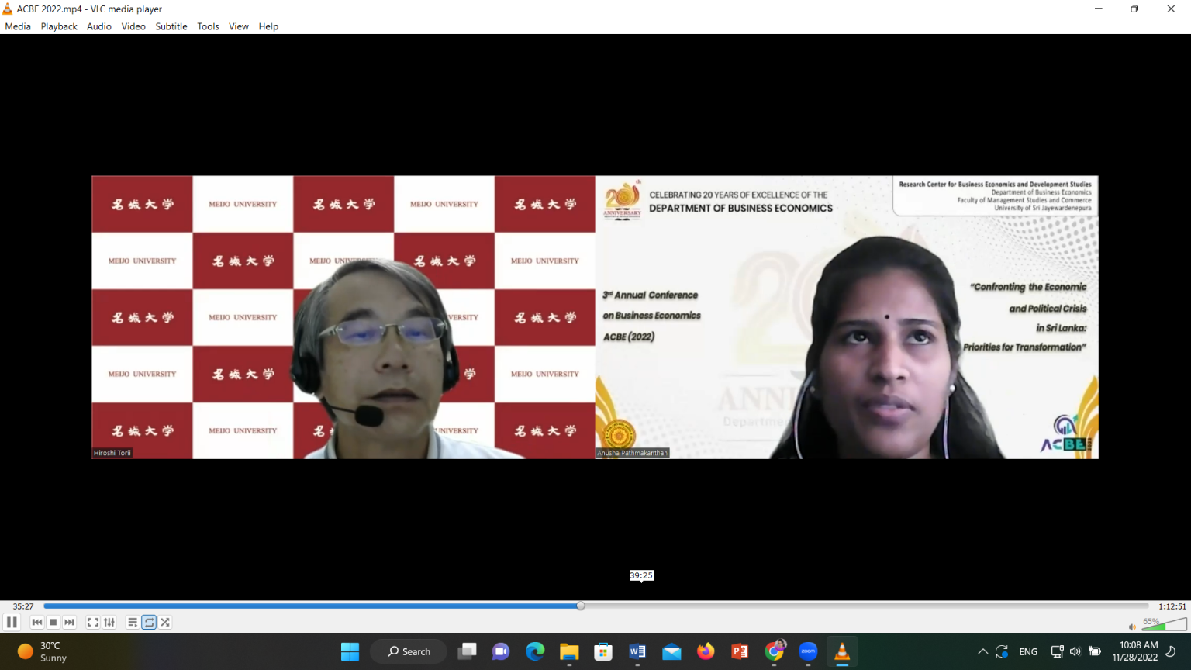Viewport: 1191px width, 670px height.
Task: Click the elapsed time 35:27 label
Action: coord(23,606)
